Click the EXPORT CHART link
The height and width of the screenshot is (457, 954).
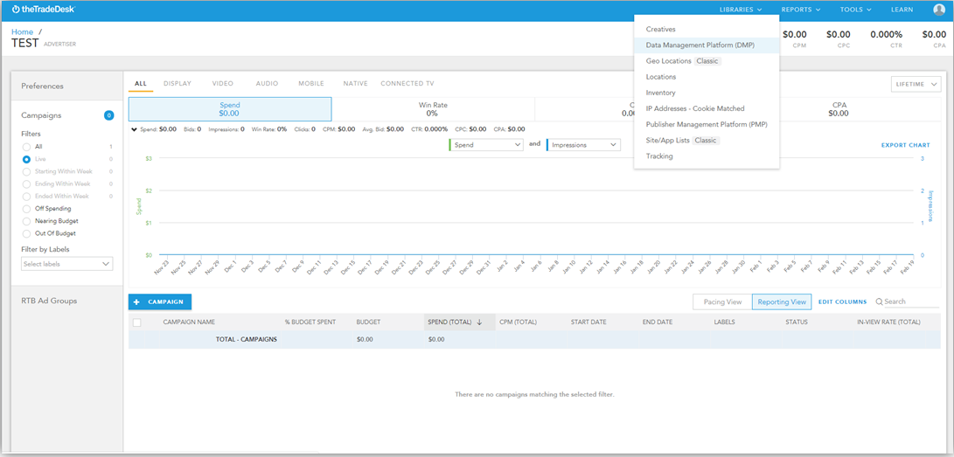(x=905, y=145)
